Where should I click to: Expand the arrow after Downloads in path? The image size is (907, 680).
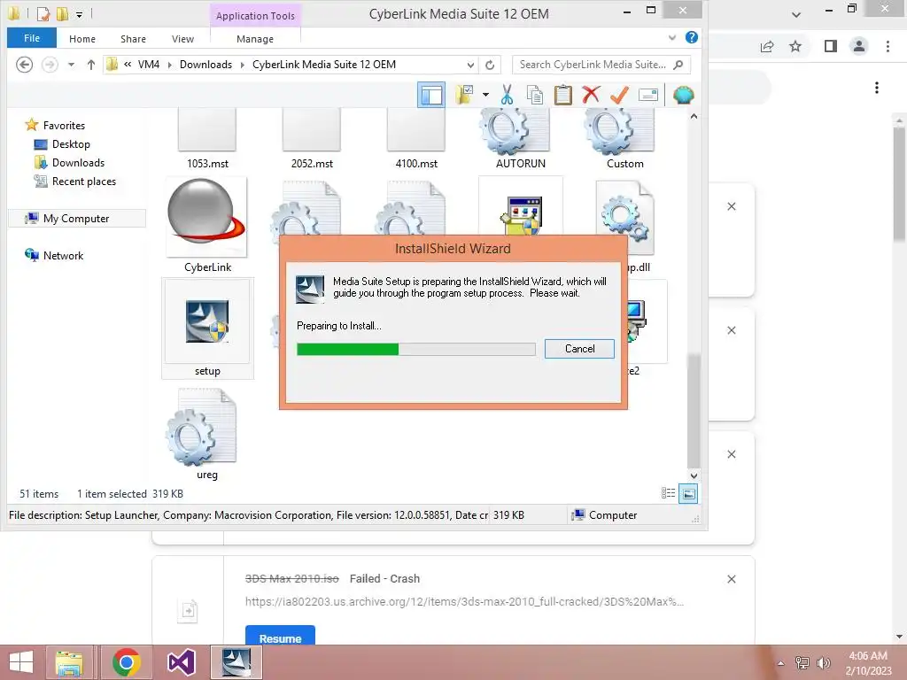coord(242,65)
